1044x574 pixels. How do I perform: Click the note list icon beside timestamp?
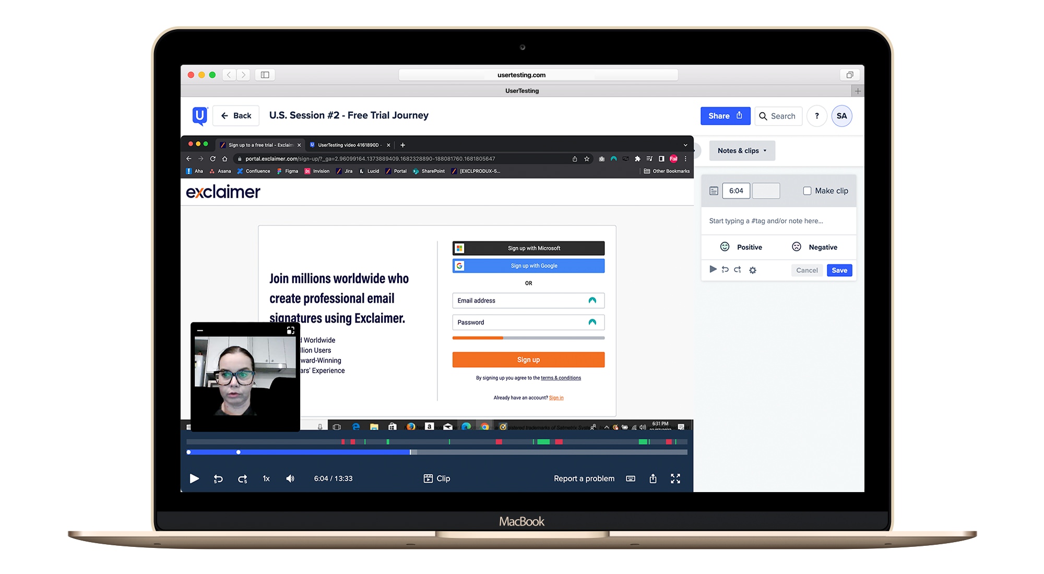pos(714,191)
